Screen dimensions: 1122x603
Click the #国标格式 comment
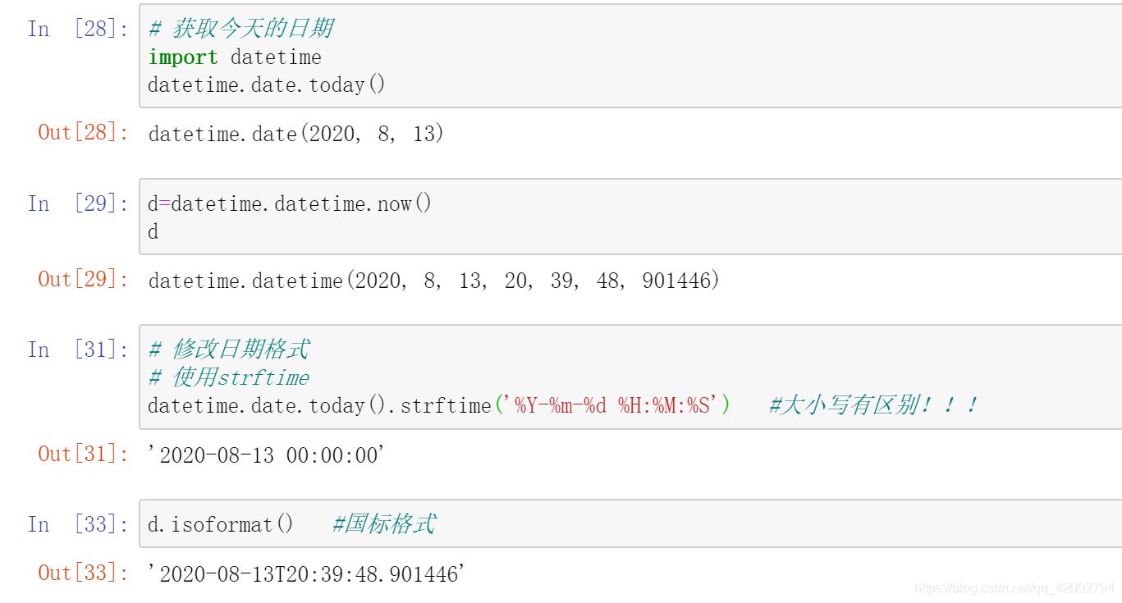[383, 524]
